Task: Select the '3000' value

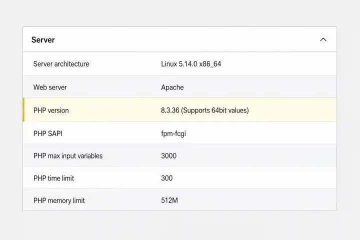Action: pyautogui.click(x=169, y=155)
